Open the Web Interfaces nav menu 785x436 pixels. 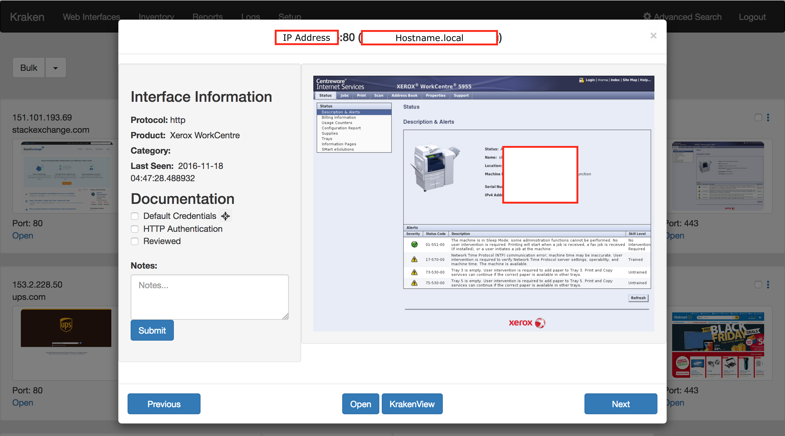pos(91,17)
